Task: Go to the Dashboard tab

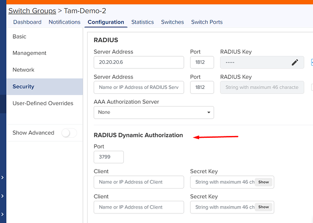Action: pyautogui.click(x=27, y=22)
